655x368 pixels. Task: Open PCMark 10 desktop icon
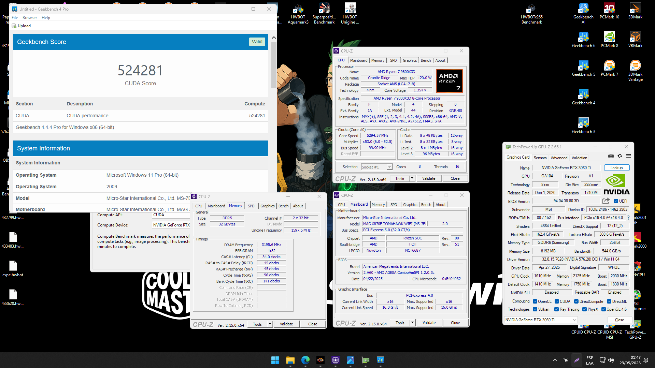pyautogui.click(x=609, y=11)
